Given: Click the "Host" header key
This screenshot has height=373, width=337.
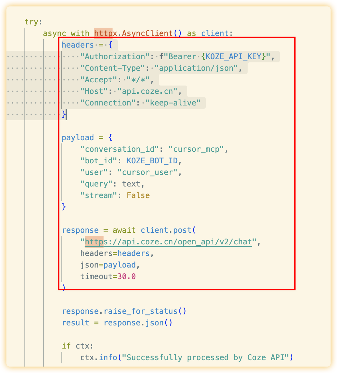Looking at the screenshot, I should (94, 91).
